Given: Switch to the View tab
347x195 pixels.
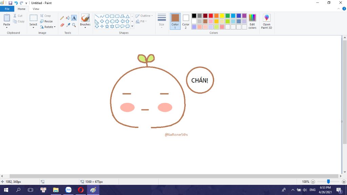Looking at the screenshot, I should pyautogui.click(x=36, y=9).
